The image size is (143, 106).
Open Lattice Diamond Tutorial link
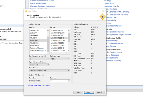coord(115,32)
